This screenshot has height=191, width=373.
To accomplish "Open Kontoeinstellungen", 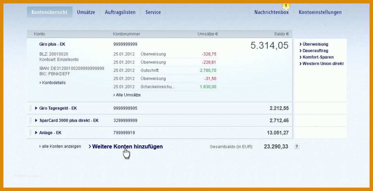I will point(320,12).
